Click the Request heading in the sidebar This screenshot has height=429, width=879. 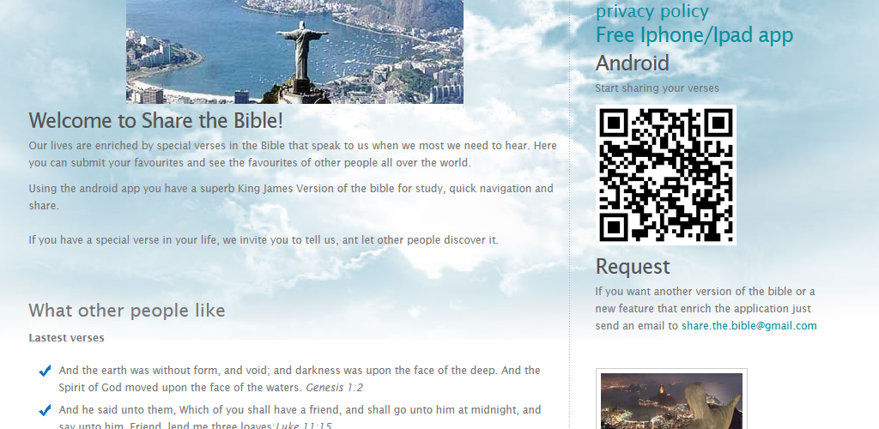click(x=633, y=267)
